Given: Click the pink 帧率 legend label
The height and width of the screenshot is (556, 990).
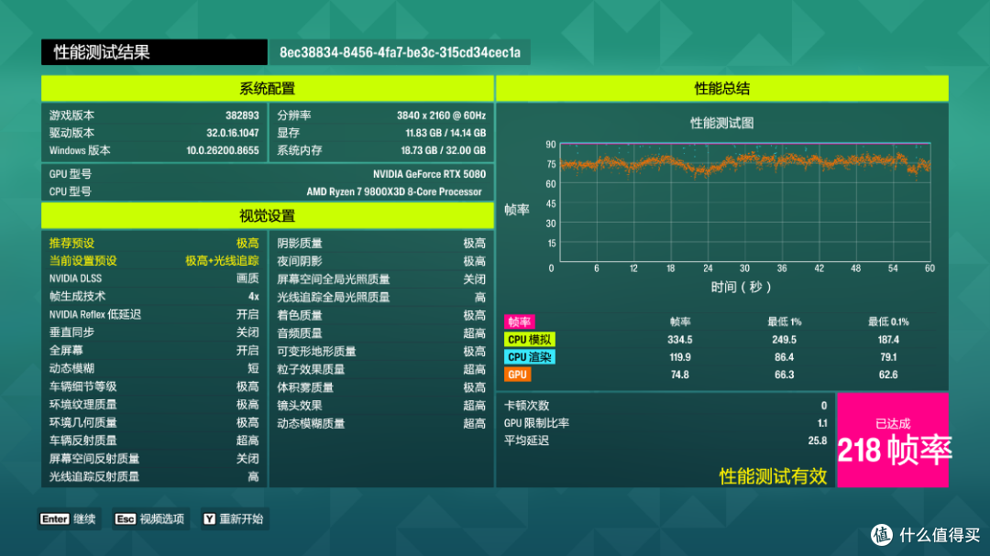Looking at the screenshot, I should pos(519,322).
